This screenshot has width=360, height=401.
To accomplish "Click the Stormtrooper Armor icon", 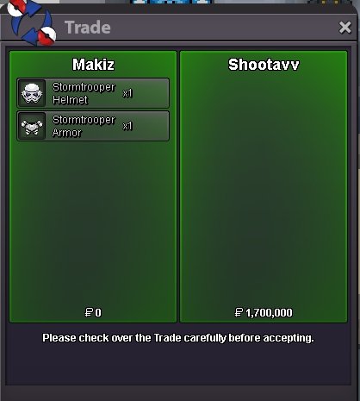I will pos(32,126).
